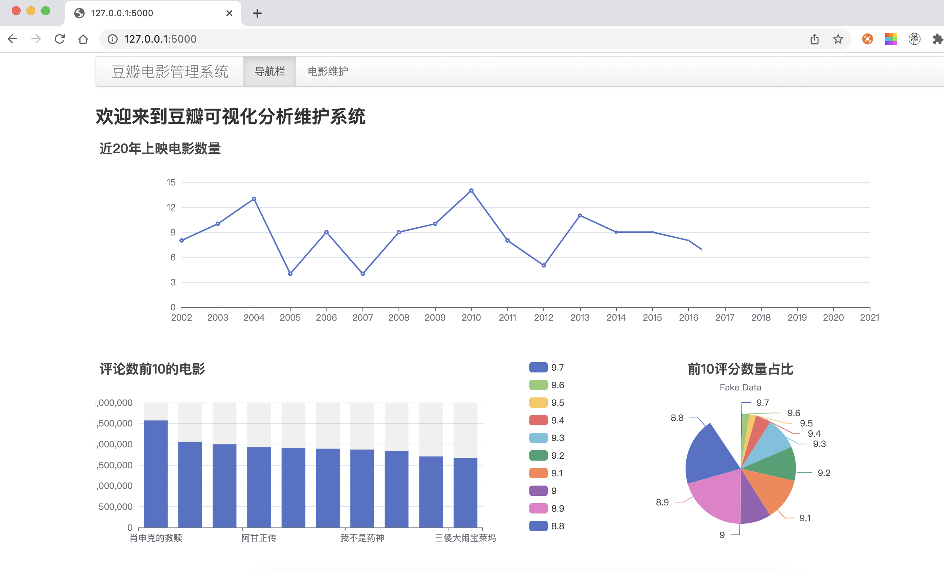
Task: Open a new tab with plus button
Action: point(257,13)
